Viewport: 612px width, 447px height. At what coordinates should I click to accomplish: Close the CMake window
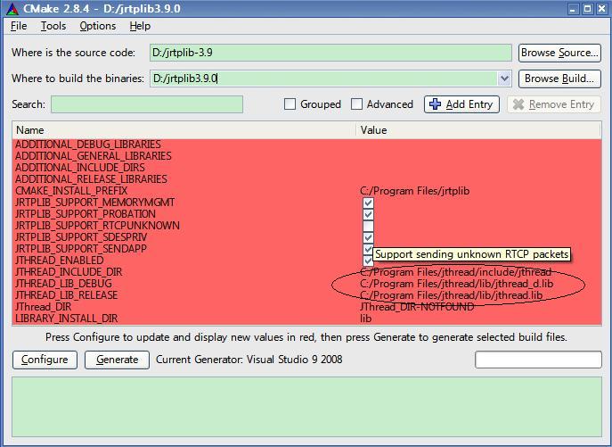(x=602, y=9)
